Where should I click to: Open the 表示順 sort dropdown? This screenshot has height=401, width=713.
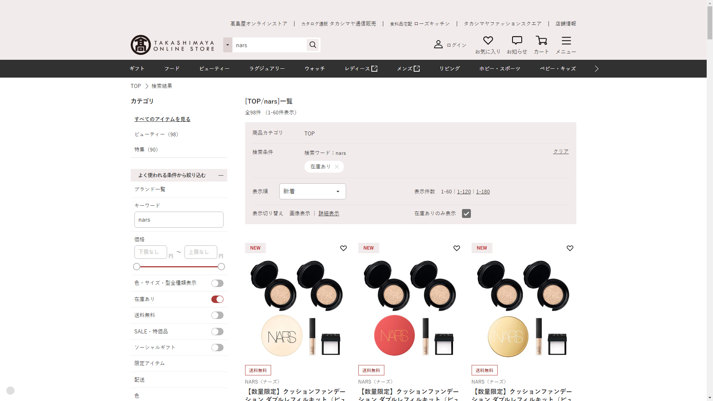(312, 192)
